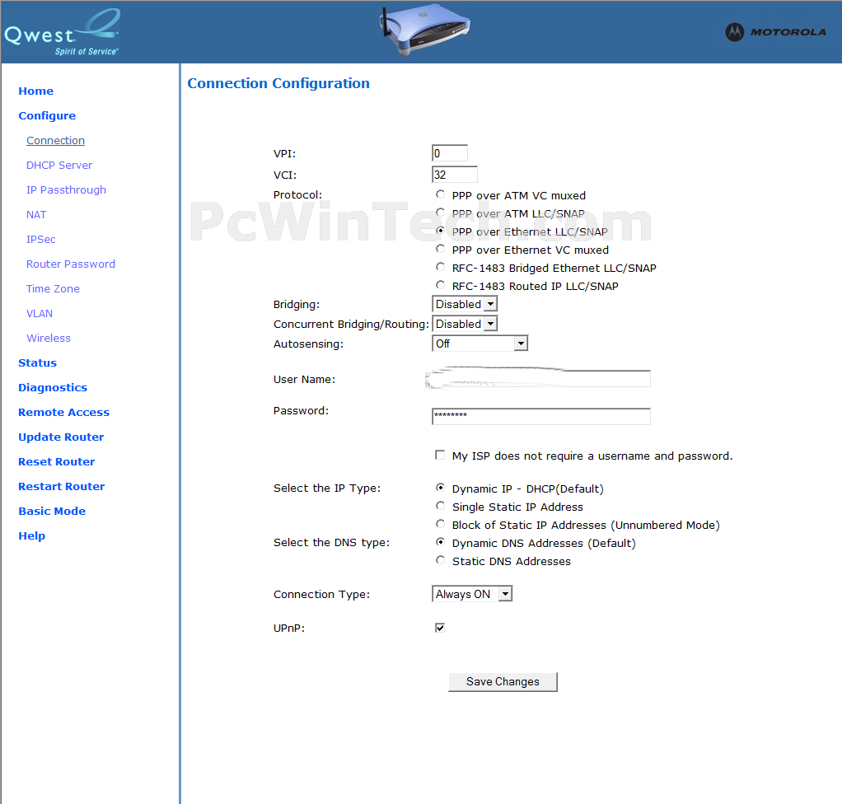Go to the IPSec settings link
The height and width of the screenshot is (804, 842).
click(x=41, y=239)
